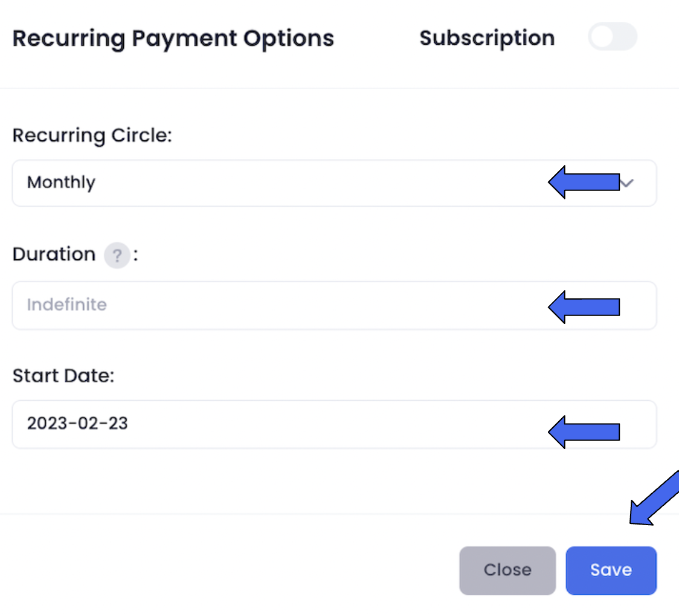
Task: Select the Monthly text in the dropdown
Action: (x=61, y=183)
